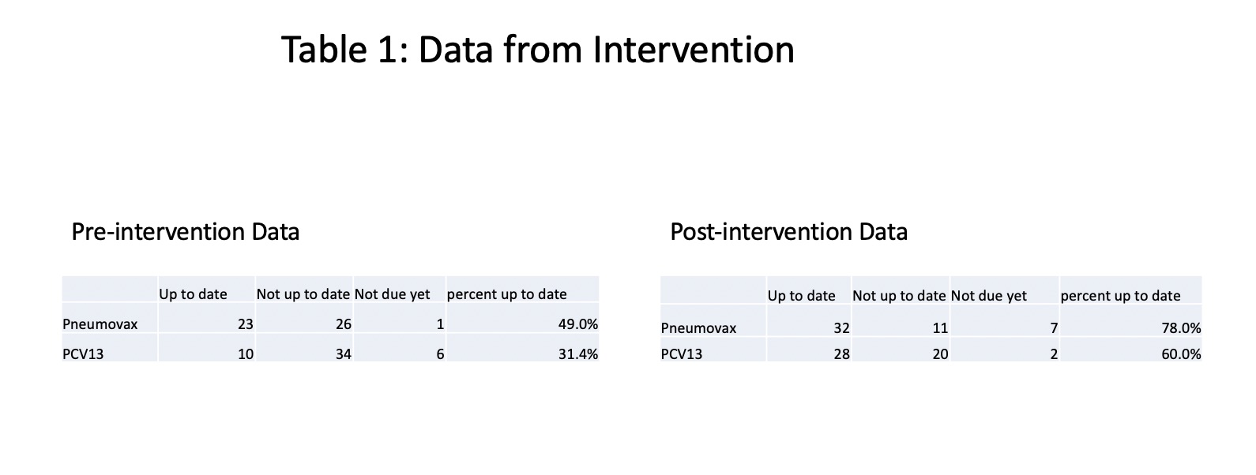This screenshot has height=475, width=1256.
Task: Select the cell with value 32
Action: [x=841, y=328]
